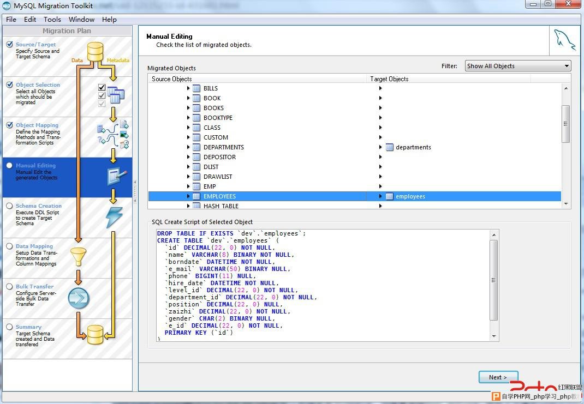Click the Data Mapping funnel icon
Image resolution: width=584 pixels, height=404 pixels.
pyautogui.click(x=78, y=257)
